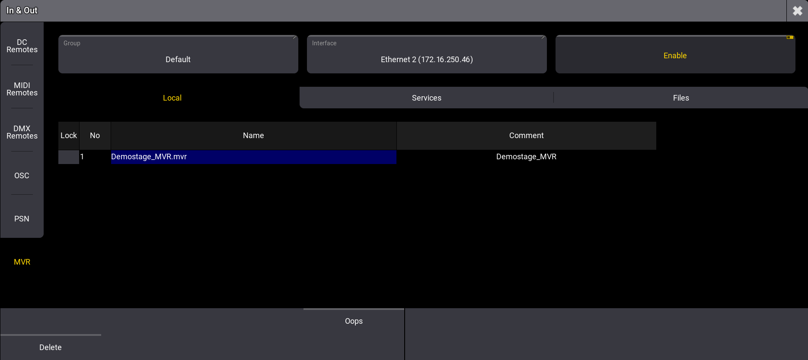Toggle the Enable MVR button
The width and height of the screenshot is (808, 360).
[675, 55]
